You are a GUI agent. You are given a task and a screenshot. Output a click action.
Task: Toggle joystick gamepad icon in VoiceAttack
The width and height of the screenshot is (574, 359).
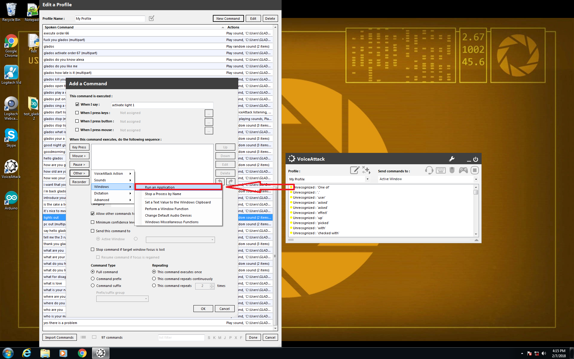pyautogui.click(x=463, y=170)
